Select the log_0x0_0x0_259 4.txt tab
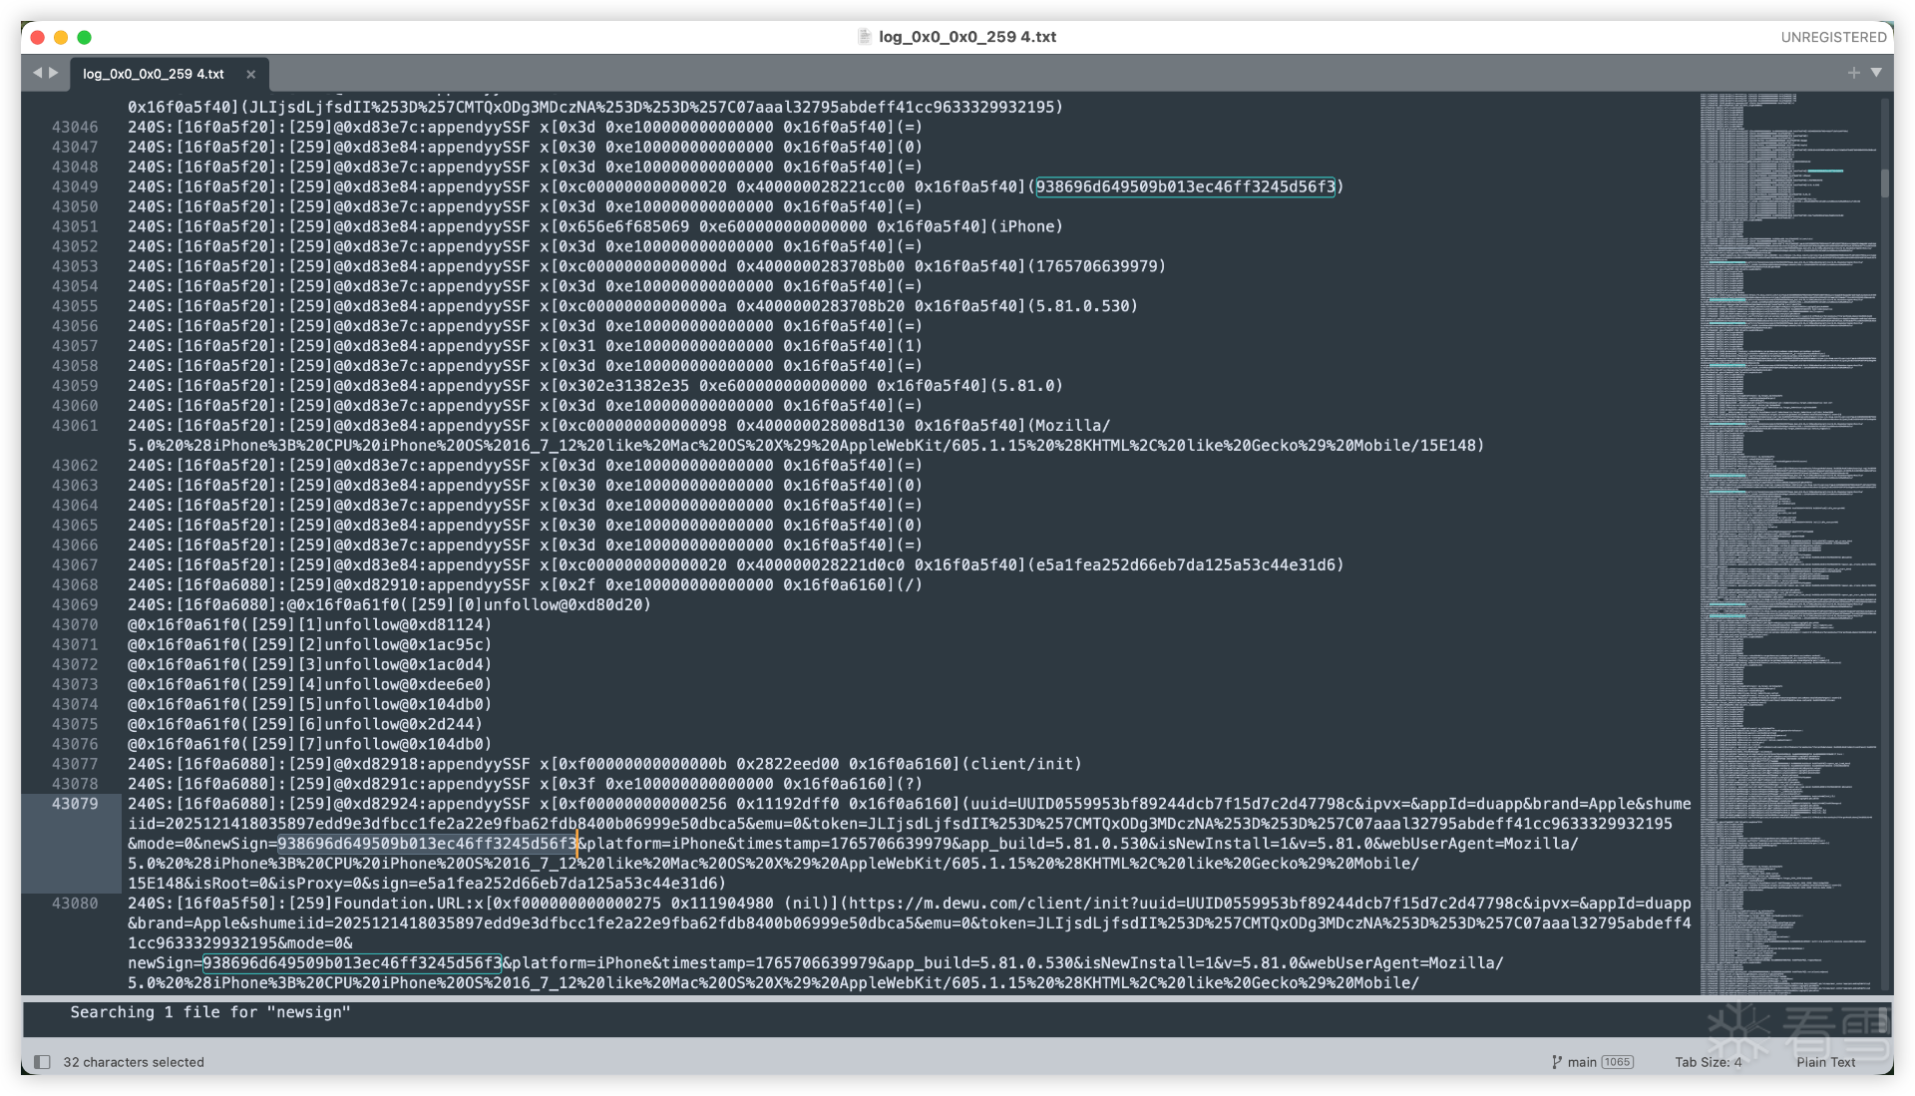The height and width of the screenshot is (1096, 1915). point(154,74)
